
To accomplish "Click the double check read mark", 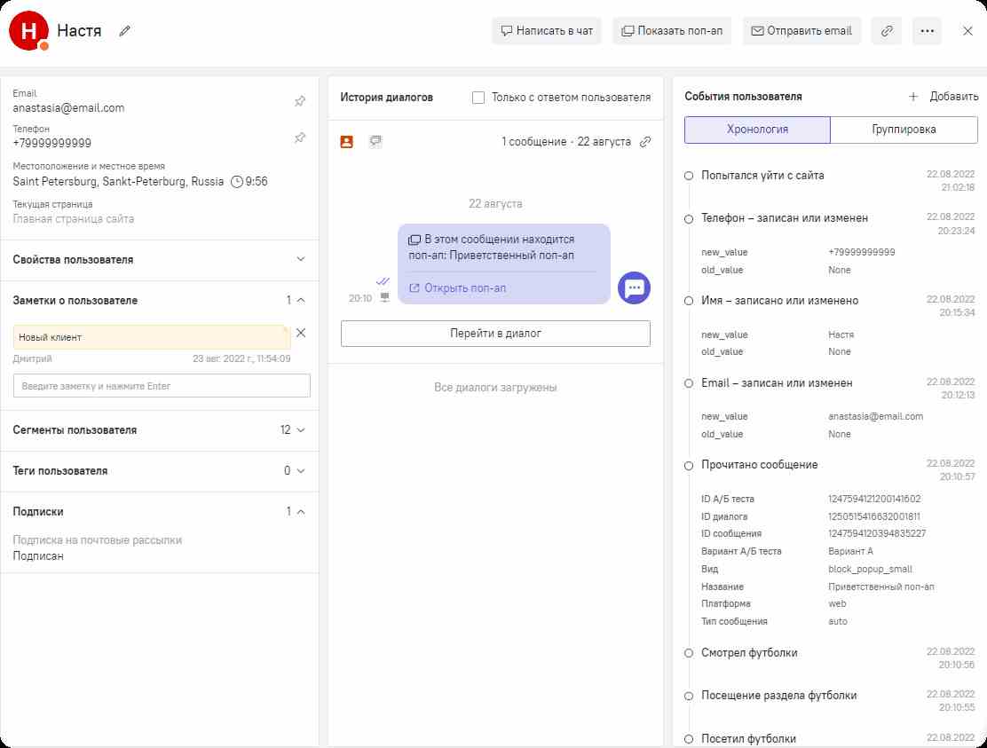I will pyautogui.click(x=383, y=281).
